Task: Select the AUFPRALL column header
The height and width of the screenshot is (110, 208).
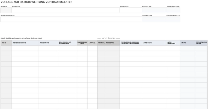Action: point(92,43)
